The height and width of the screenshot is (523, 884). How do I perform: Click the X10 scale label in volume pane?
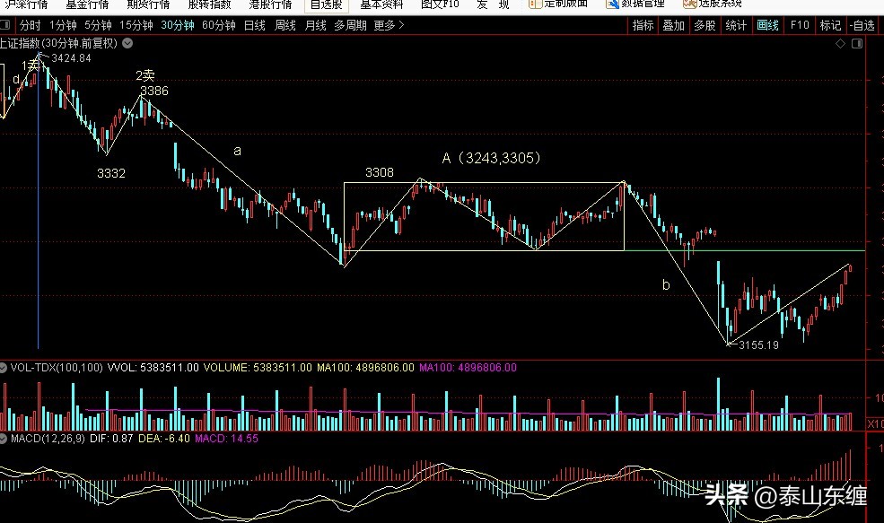(875, 423)
